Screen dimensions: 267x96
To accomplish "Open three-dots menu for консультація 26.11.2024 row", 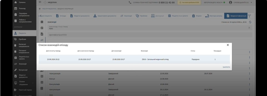I will tap(250, 90).
